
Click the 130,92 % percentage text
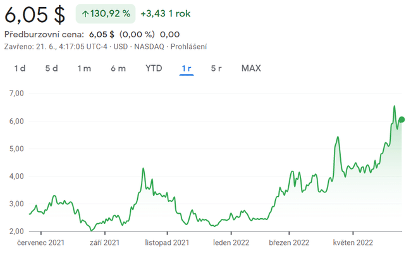(x=109, y=13)
